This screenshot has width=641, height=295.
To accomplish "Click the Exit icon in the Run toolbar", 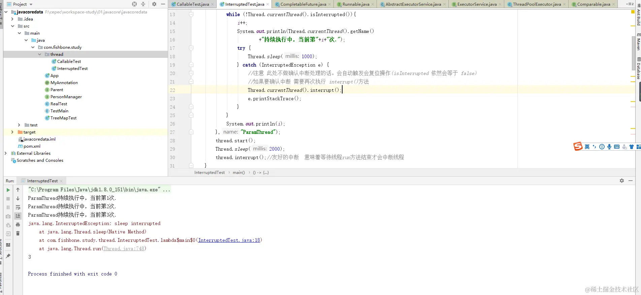I will pyautogui.click(x=8, y=234).
